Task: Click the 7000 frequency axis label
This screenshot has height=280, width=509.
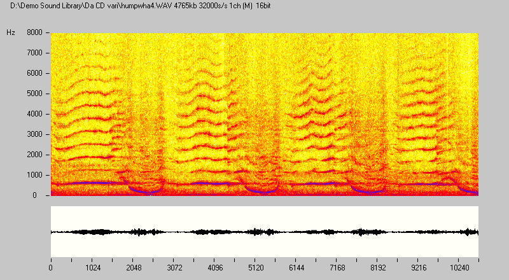Action: pyautogui.click(x=35, y=53)
